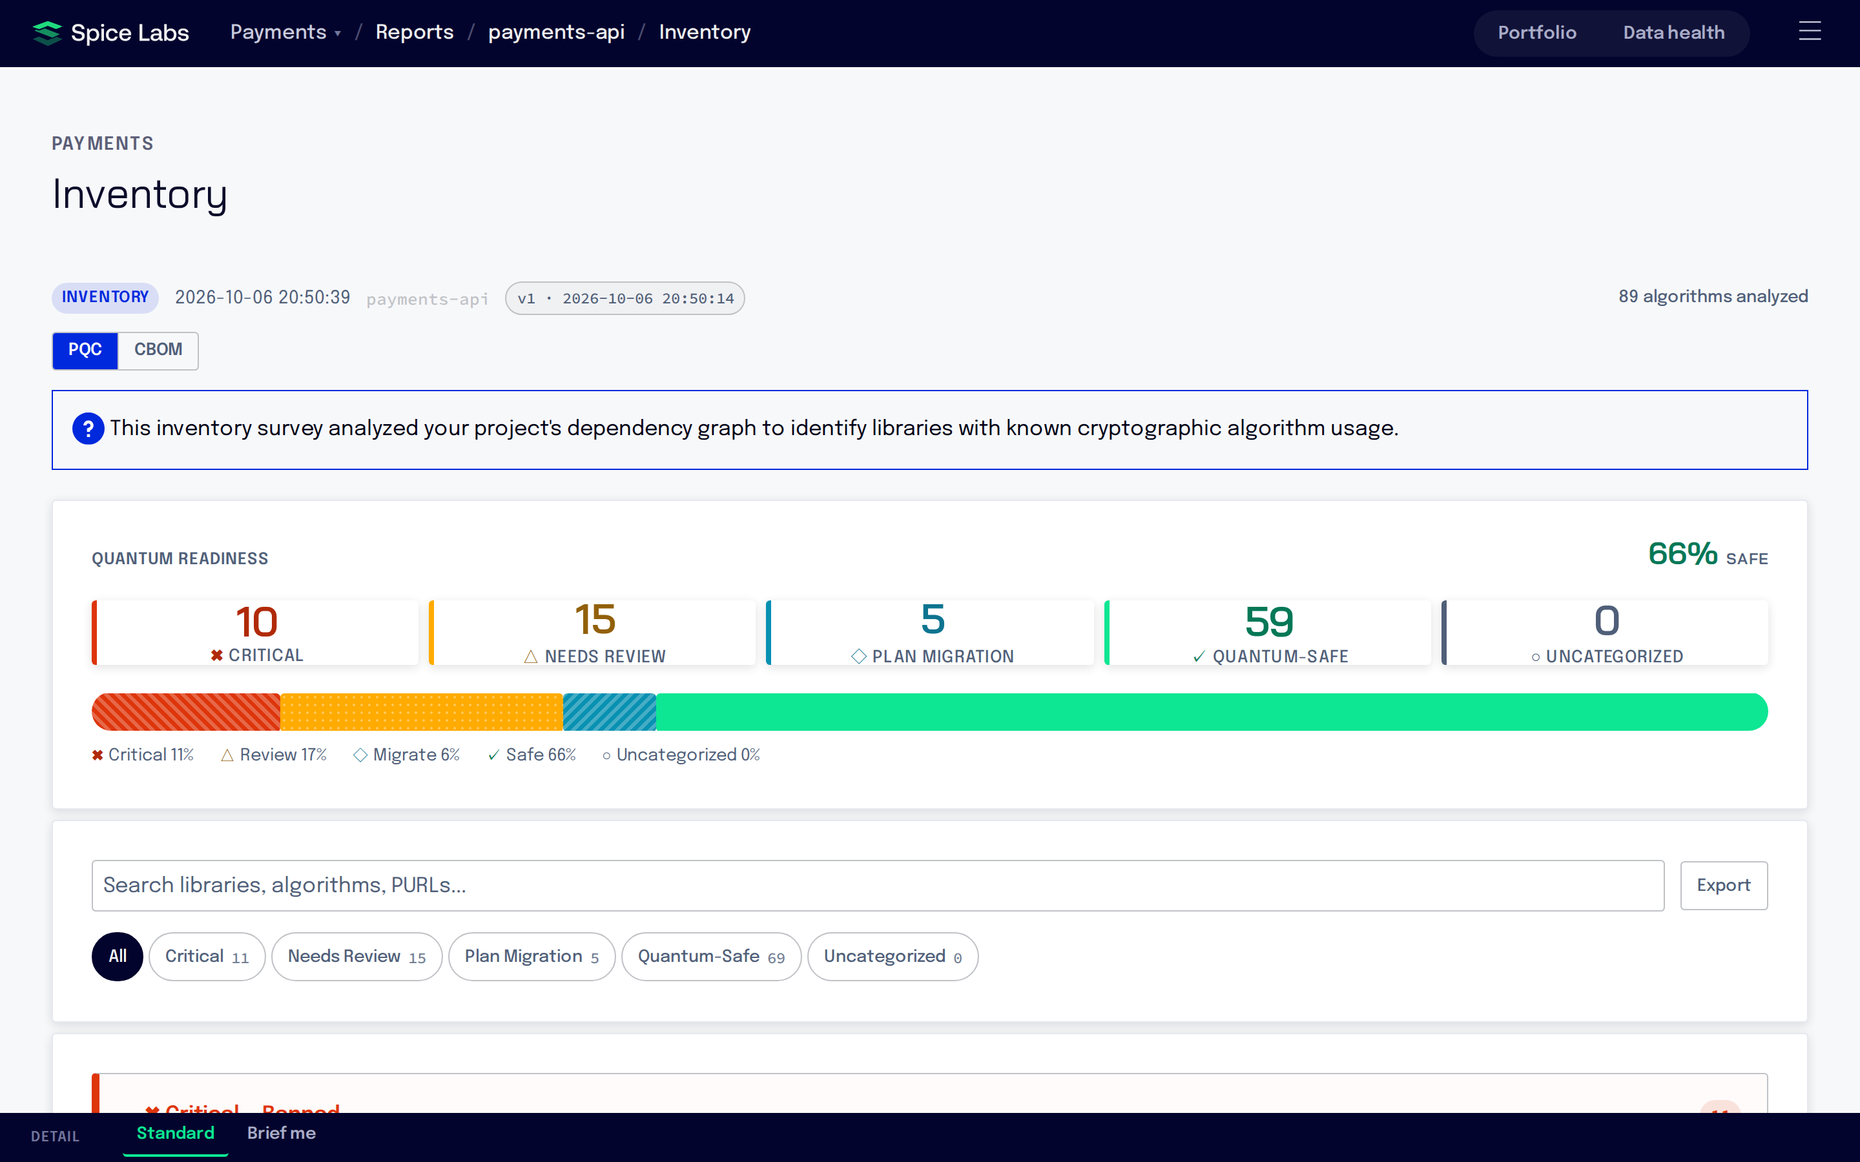Click the 5 Plan Migration stat card
This screenshot has height=1162, width=1860.
click(x=930, y=633)
